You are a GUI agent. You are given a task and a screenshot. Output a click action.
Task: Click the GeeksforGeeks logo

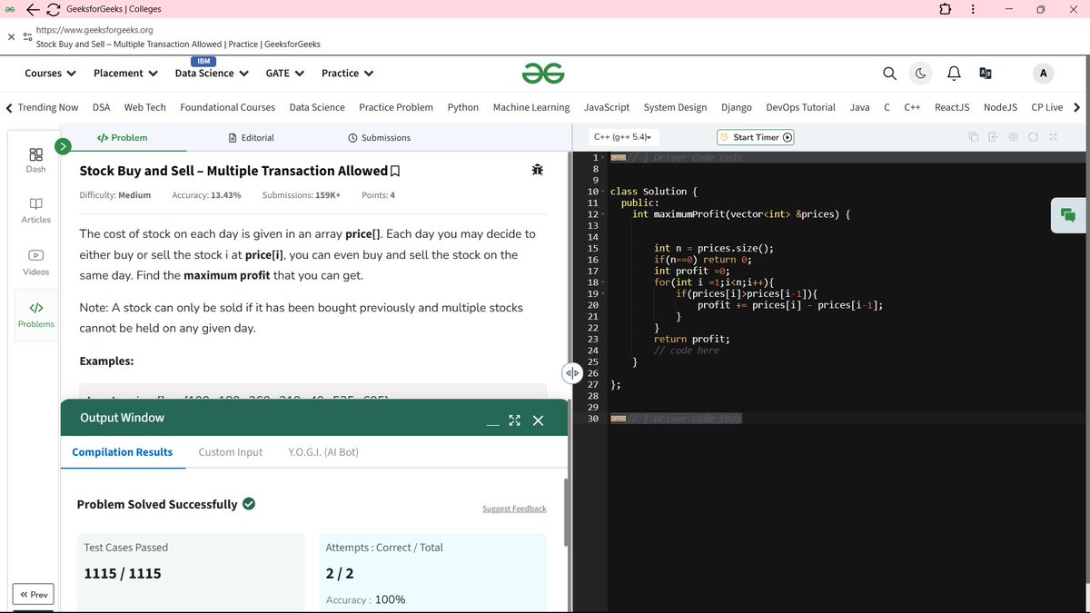(x=544, y=74)
